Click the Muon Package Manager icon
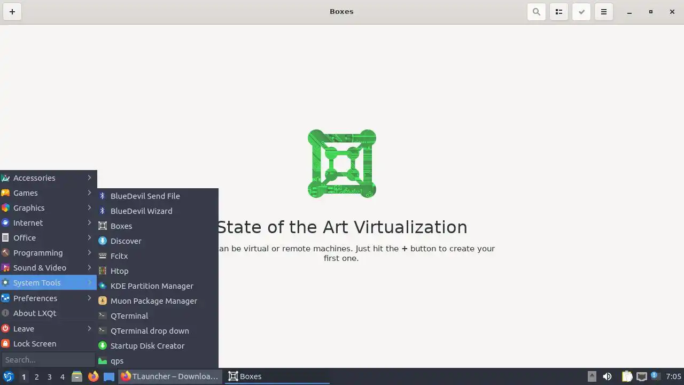 point(103,301)
